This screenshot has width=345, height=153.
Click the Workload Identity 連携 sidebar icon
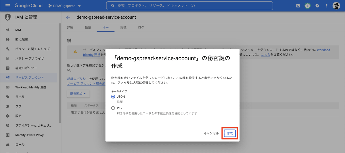tap(8, 87)
